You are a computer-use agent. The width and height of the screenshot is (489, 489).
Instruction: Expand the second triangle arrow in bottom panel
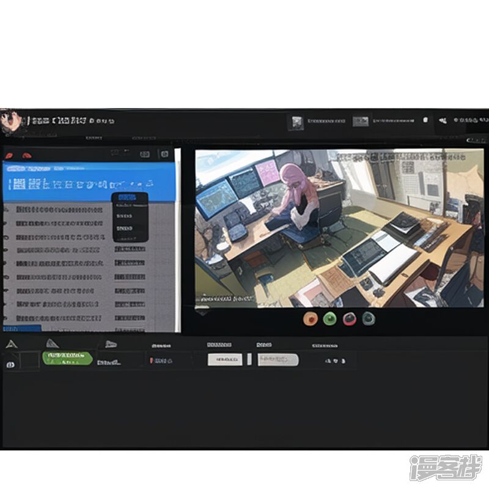pyautogui.click(x=53, y=344)
